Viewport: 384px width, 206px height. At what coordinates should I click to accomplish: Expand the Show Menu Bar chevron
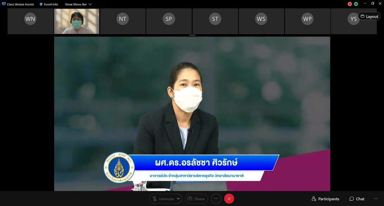click(90, 4)
